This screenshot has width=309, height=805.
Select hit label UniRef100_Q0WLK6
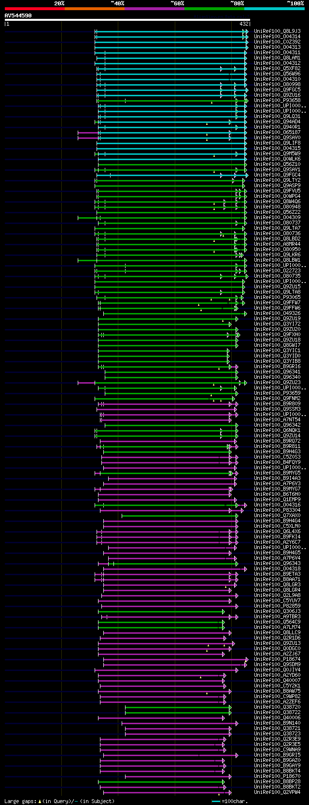[x=277, y=159]
